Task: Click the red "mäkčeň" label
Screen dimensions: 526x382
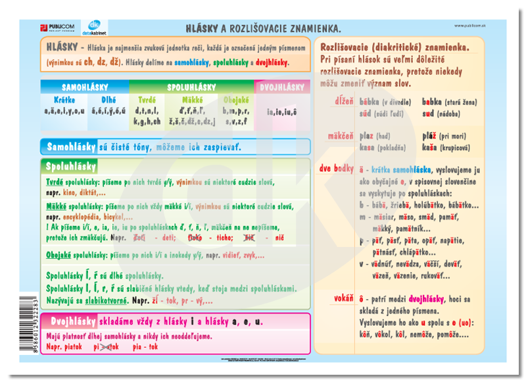Action: tap(341, 136)
